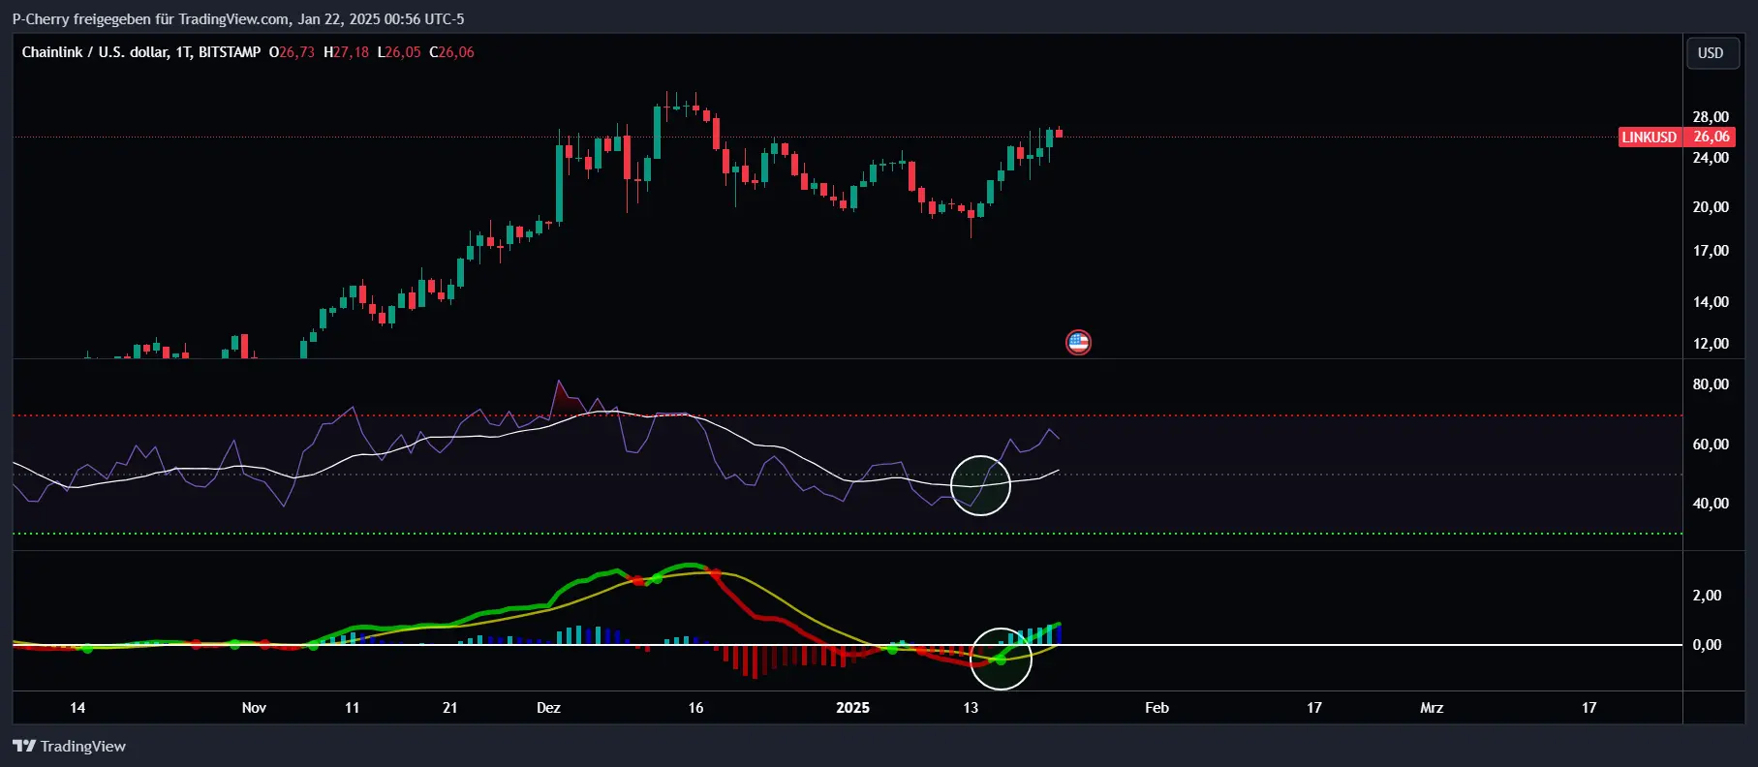Click the 17,00 price axis label
This screenshot has height=767, width=1758.
click(x=1711, y=250)
